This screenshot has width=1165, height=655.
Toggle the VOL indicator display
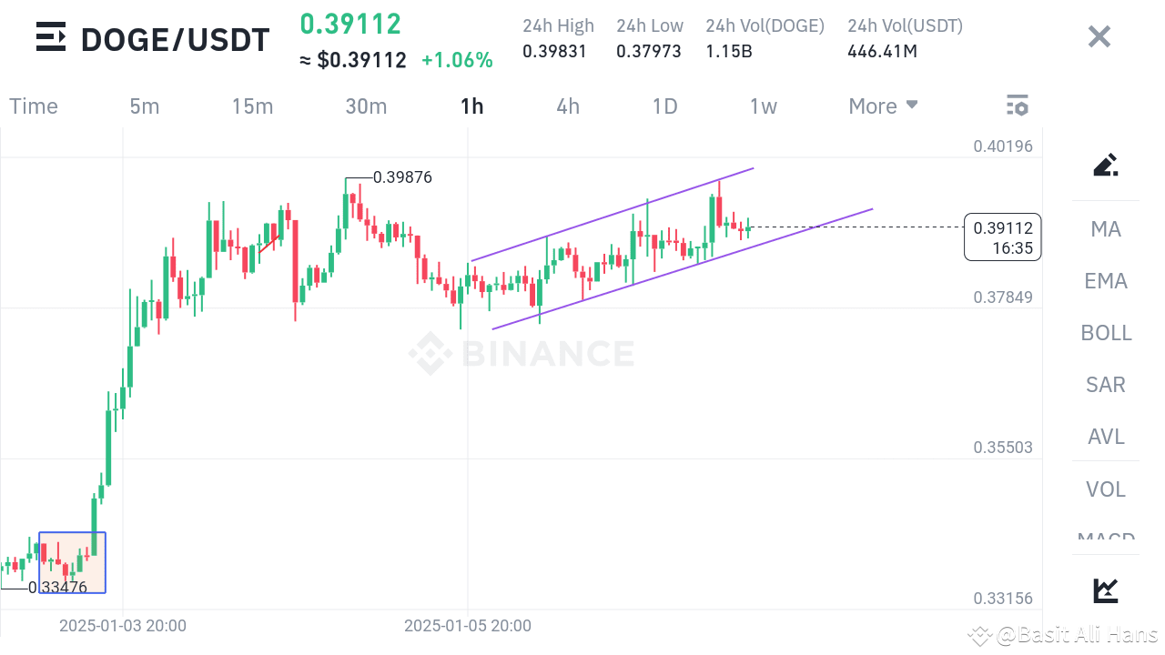[1104, 489]
